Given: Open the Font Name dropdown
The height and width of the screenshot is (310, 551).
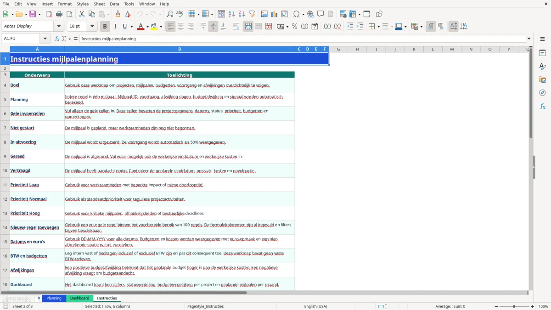Looking at the screenshot, I should click(58, 26).
